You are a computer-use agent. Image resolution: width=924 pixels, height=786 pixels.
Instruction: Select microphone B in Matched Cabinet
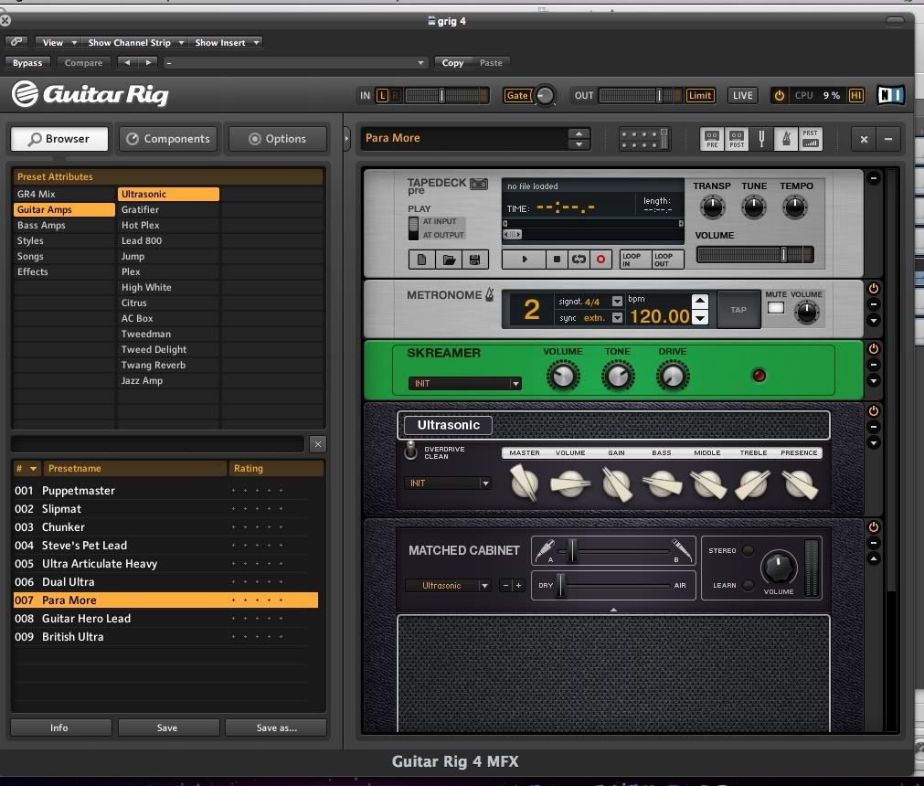(681, 549)
